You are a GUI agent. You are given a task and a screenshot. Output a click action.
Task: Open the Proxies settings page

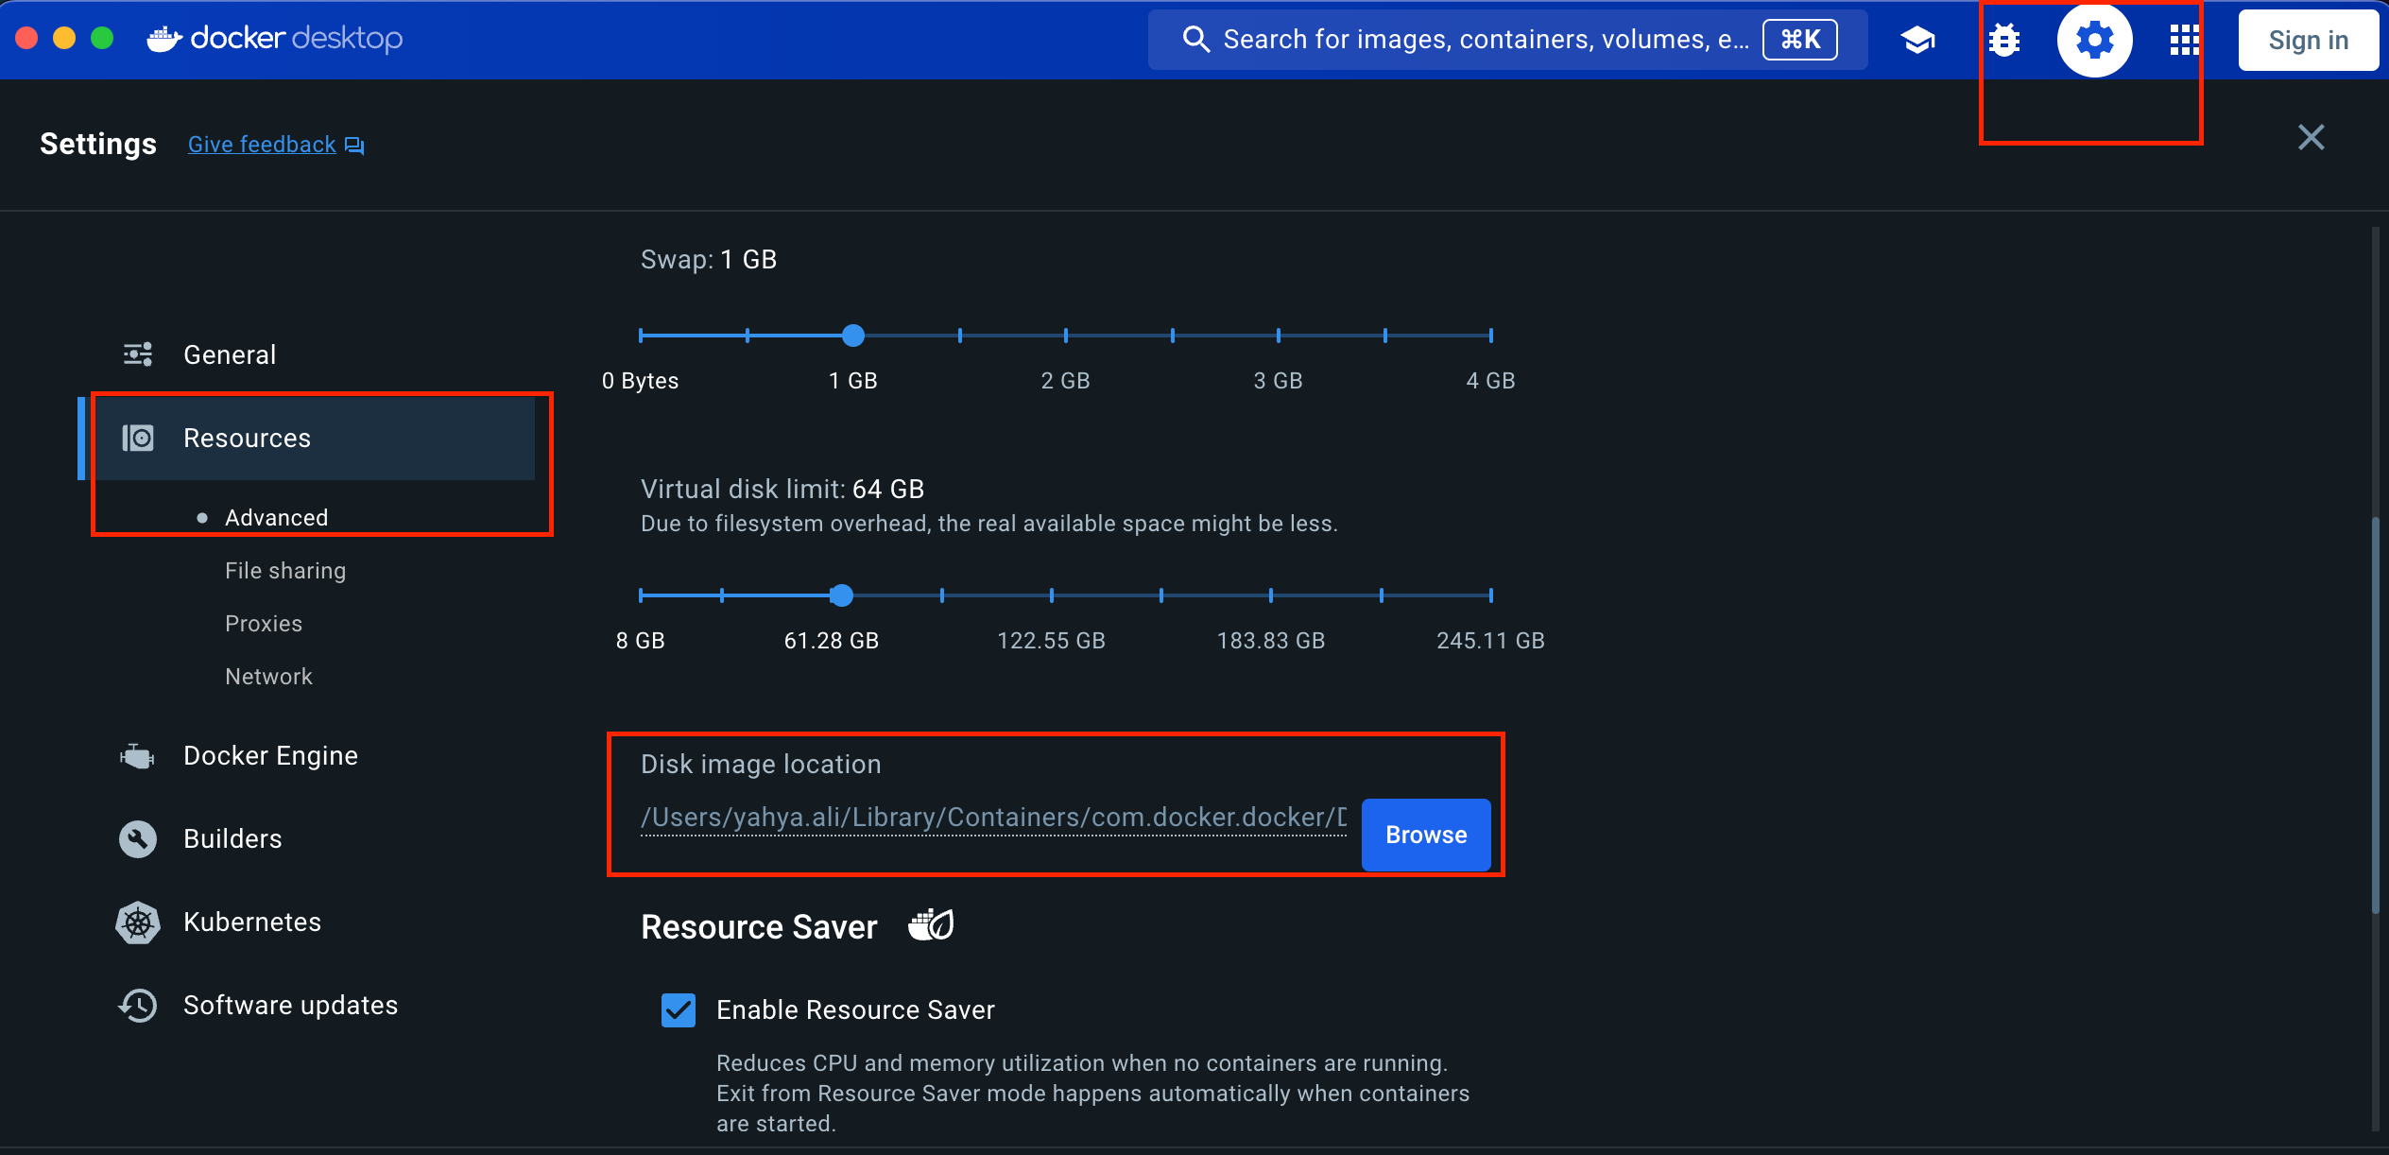coord(264,624)
